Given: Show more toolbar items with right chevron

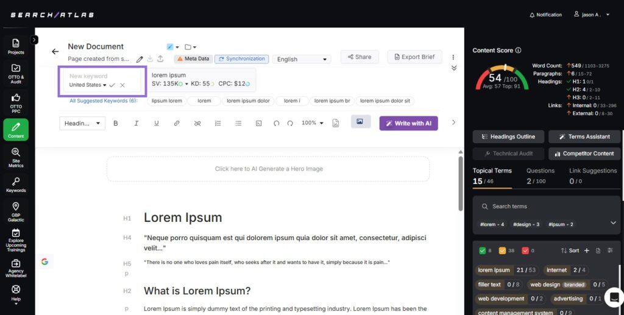Looking at the screenshot, I should 453,122.
